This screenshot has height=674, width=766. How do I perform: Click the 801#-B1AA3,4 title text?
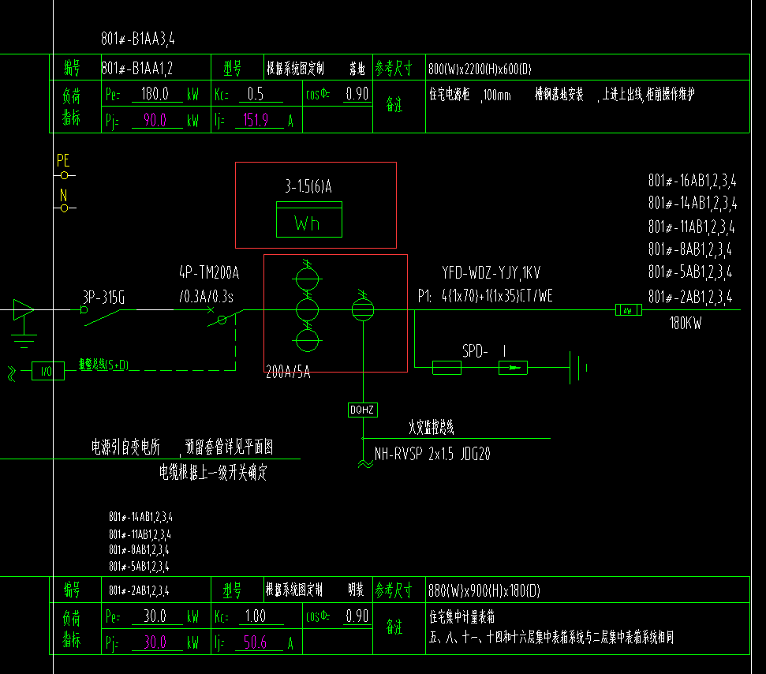click(x=138, y=39)
